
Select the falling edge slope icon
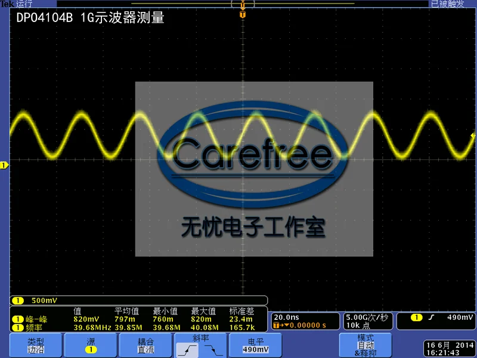[214, 350]
